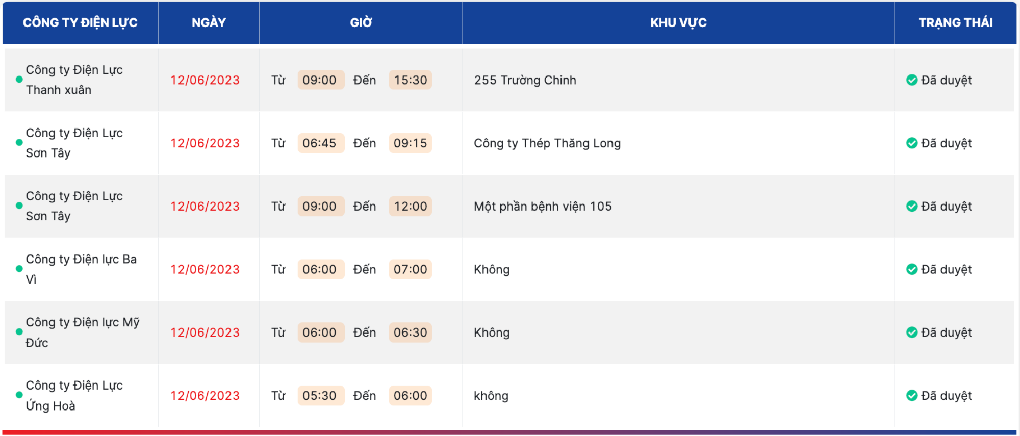1020x436 pixels.
Task: Click the NGÀY column header
Action: point(209,22)
